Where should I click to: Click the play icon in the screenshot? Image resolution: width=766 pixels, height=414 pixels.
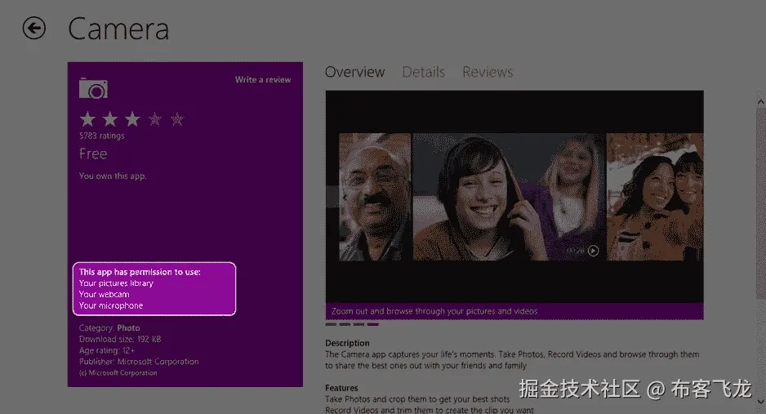[x=593, y=251]
